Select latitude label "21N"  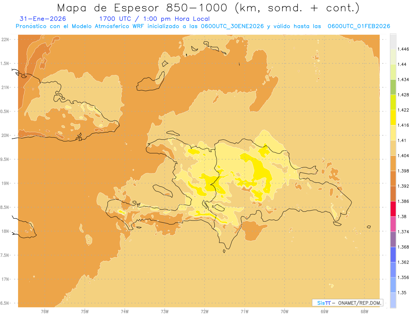(5, 87)
